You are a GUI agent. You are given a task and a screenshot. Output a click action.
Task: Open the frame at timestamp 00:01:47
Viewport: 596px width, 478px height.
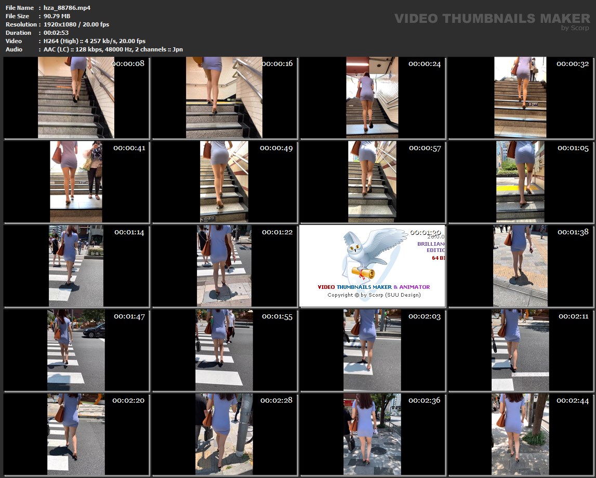(x=76, y=350)
